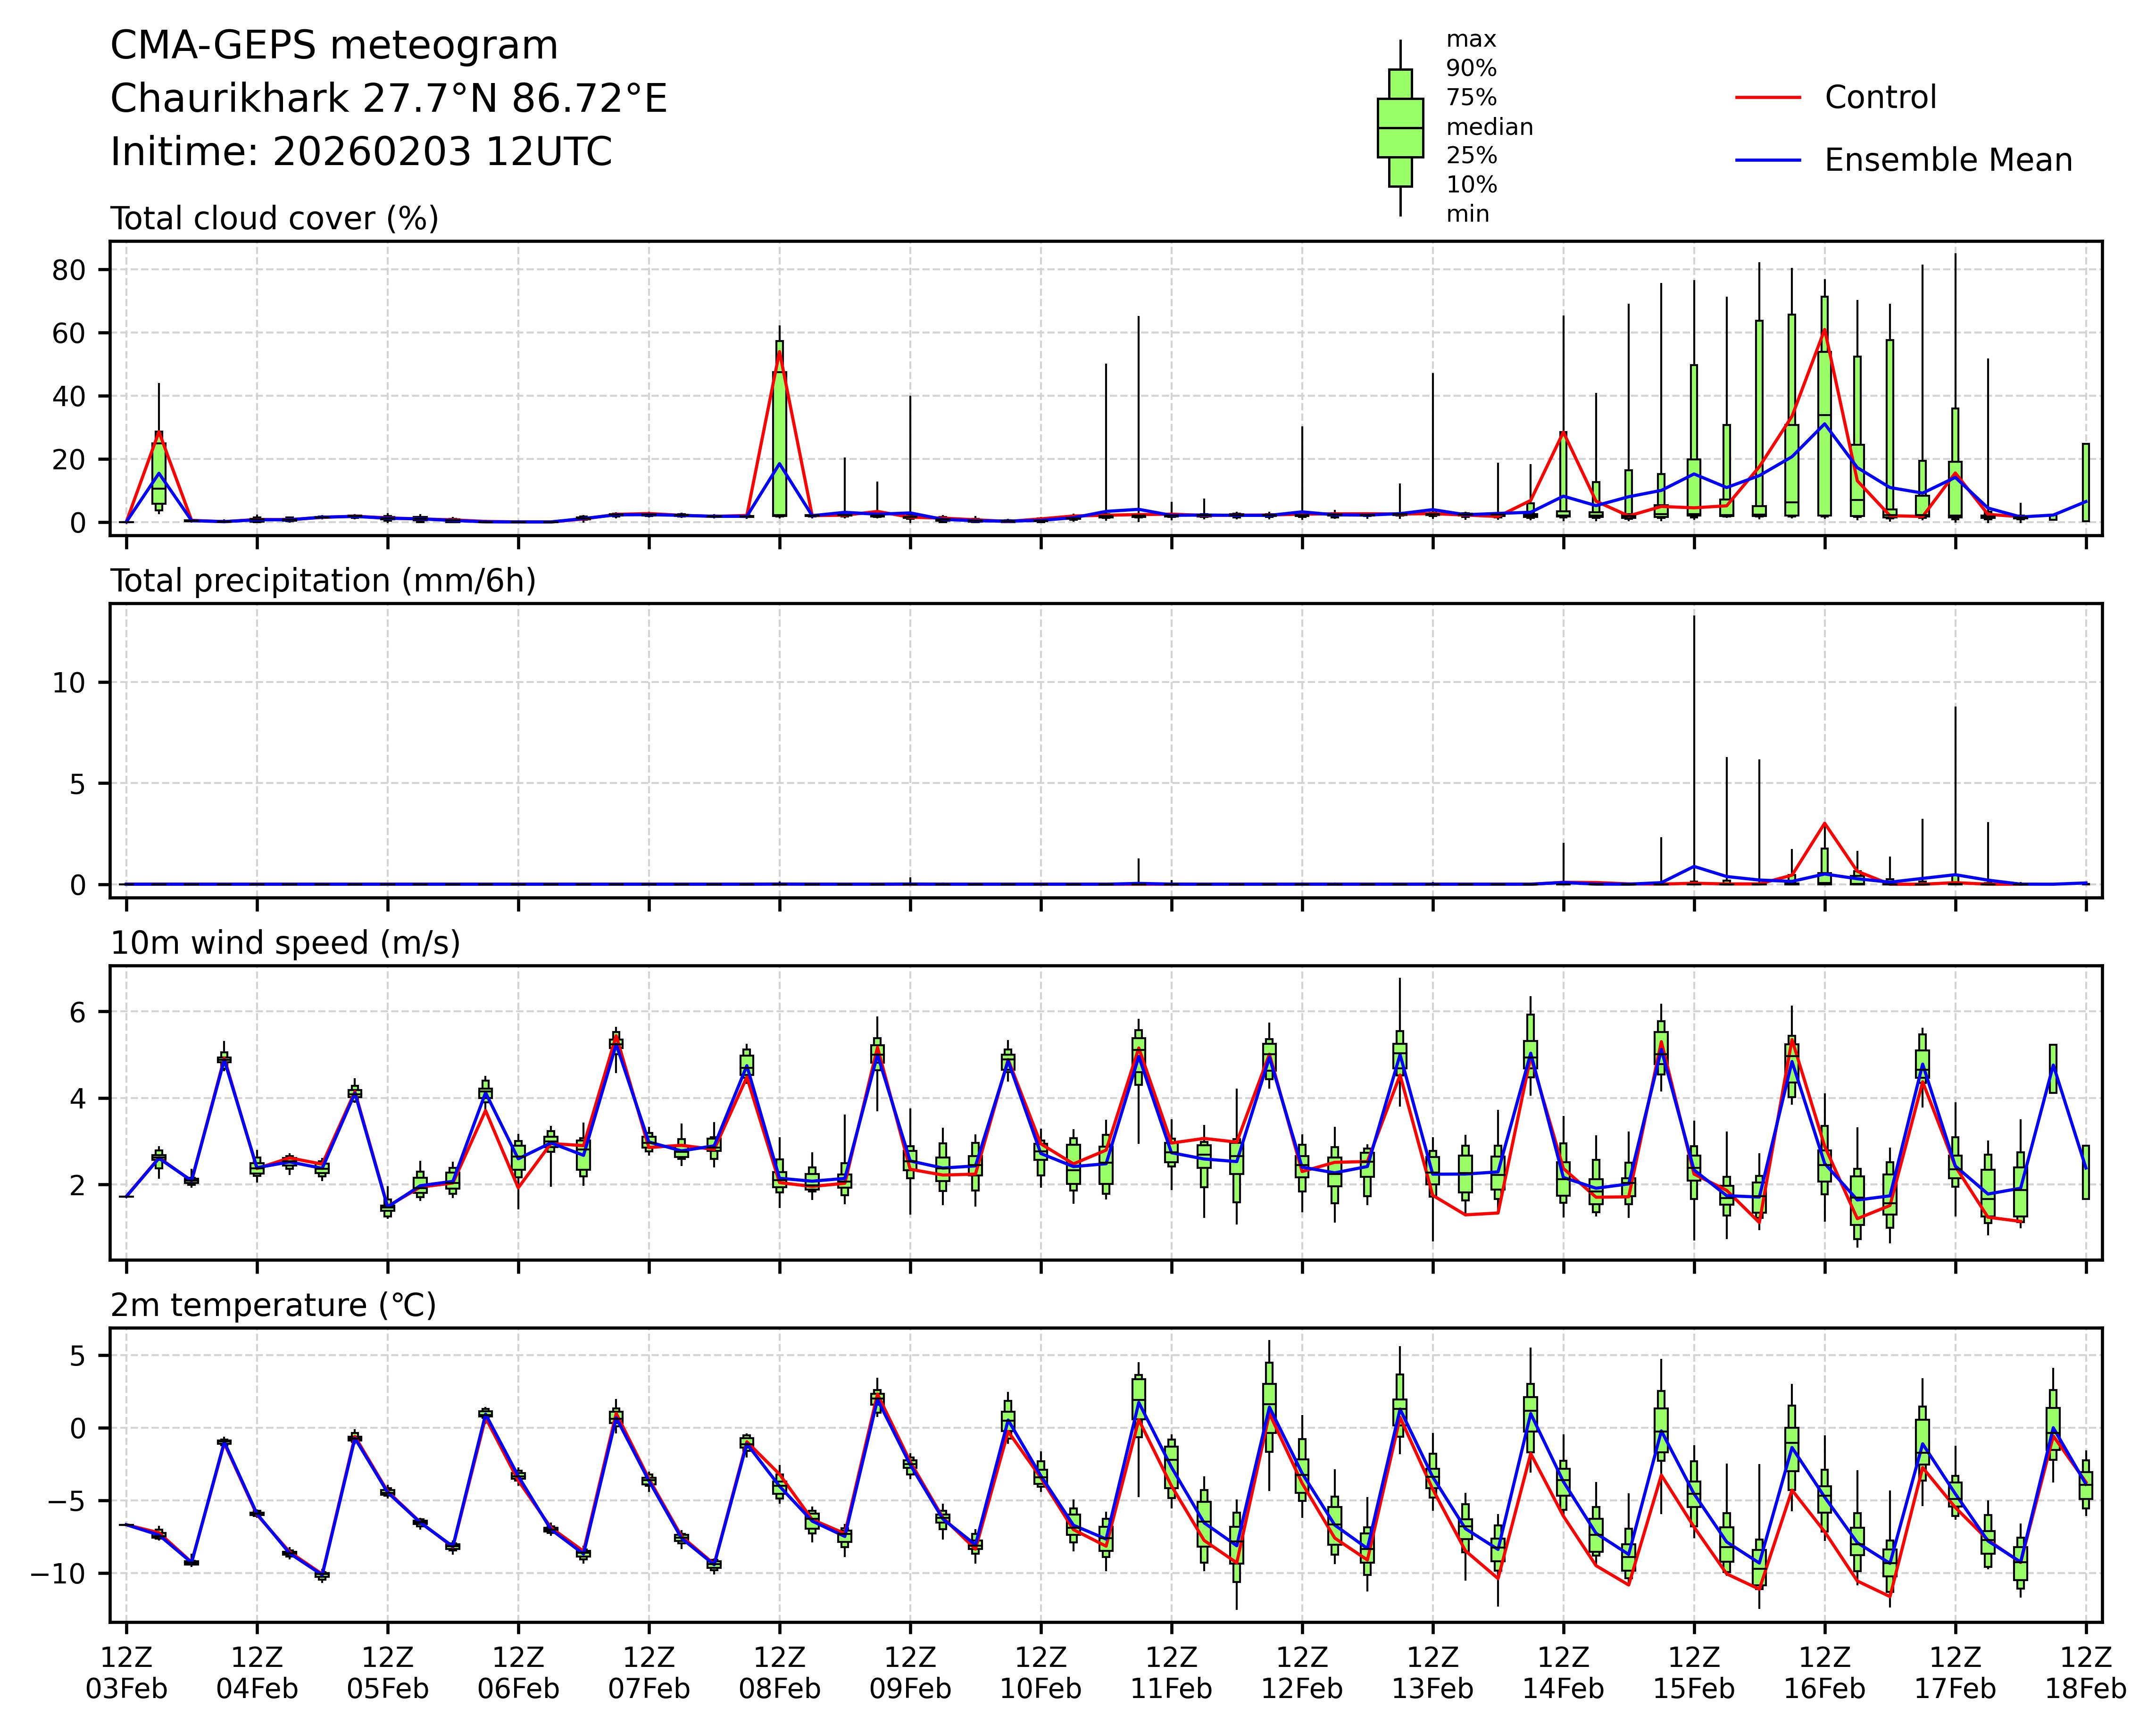Click the 12Z 08Feb axis label
2156x1732 pixels.
point(779,1673)
